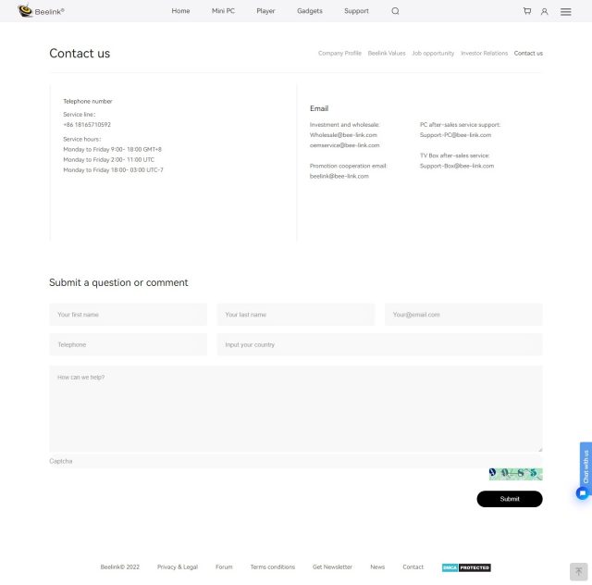Open the shopping cart icon
Viewport: 592px width, 585px height.
(527, 11)
